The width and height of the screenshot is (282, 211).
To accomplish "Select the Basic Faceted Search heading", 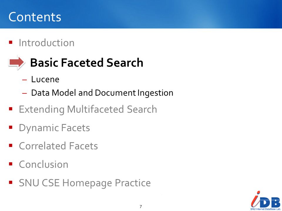I will 87,63.
